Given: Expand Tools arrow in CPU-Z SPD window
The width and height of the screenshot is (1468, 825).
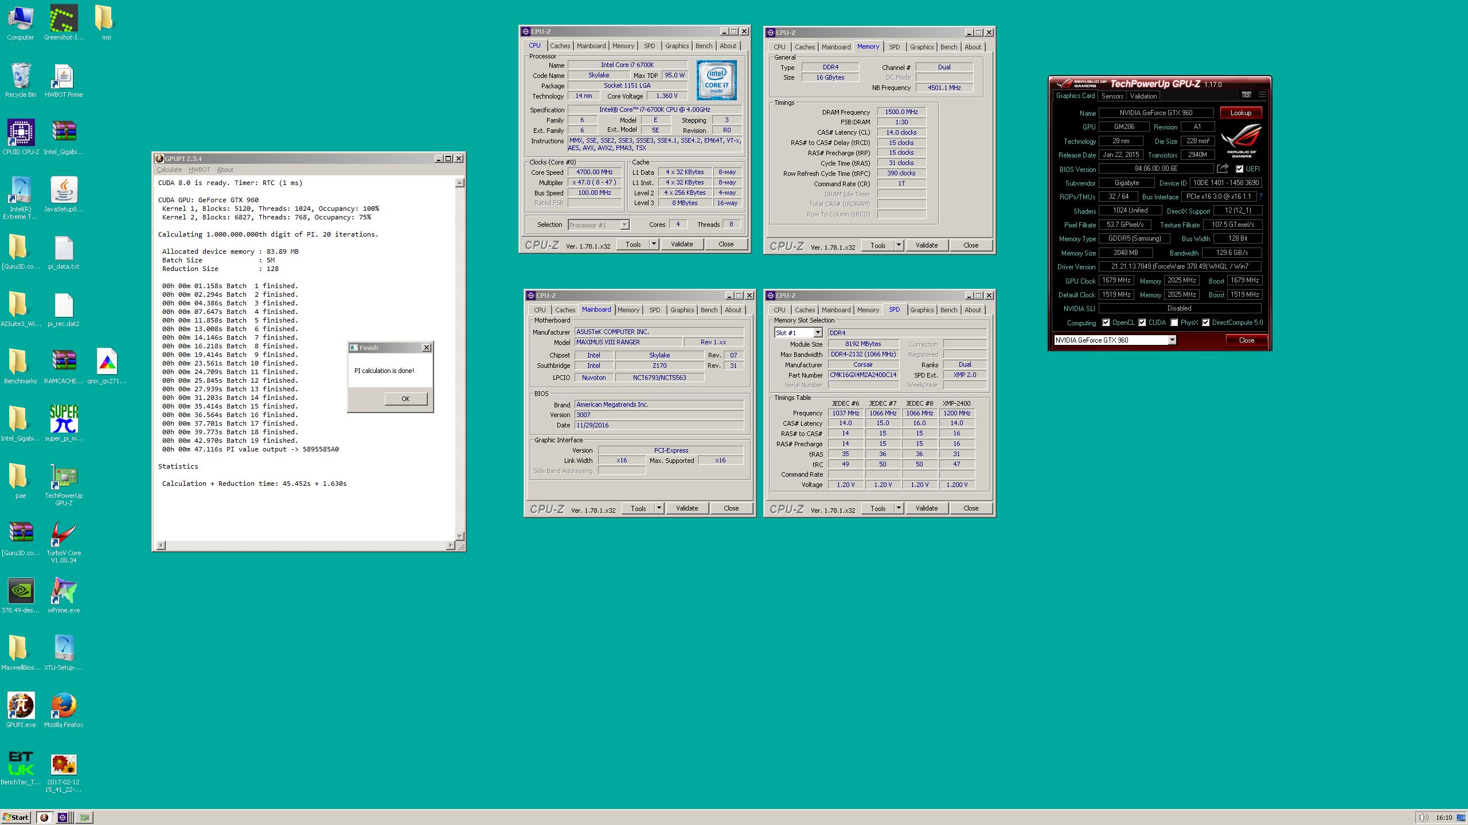Looking at the screenshot, I should (x=898, y=508).
